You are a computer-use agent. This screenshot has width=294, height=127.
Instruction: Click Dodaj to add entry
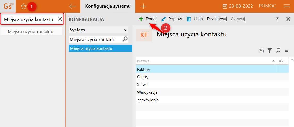click(x=147, y=19)
